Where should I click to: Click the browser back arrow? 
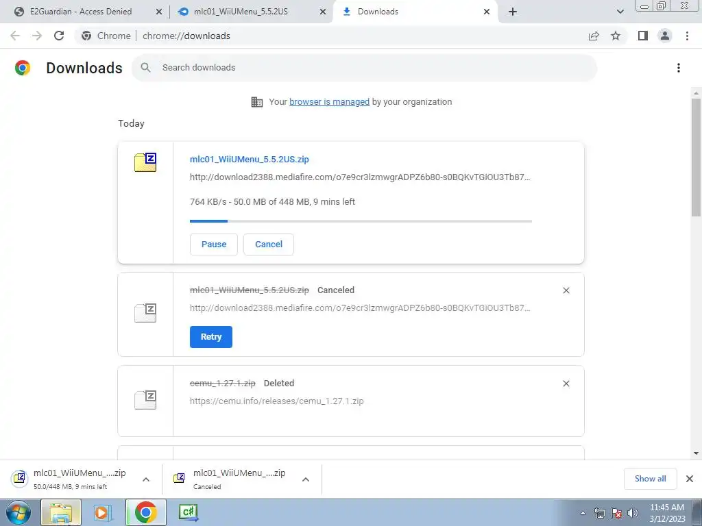15,36
